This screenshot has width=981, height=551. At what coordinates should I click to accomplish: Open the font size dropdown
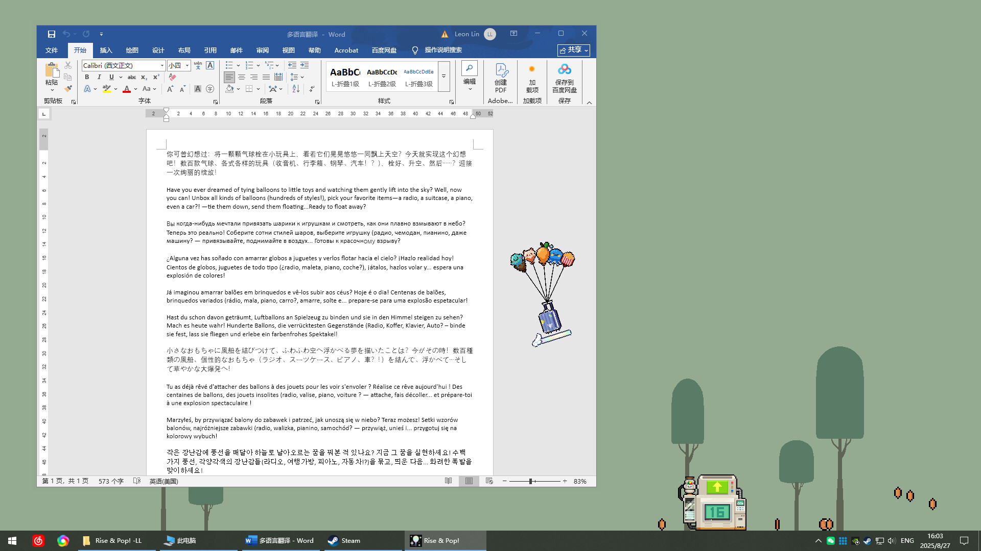click(187, 65)
